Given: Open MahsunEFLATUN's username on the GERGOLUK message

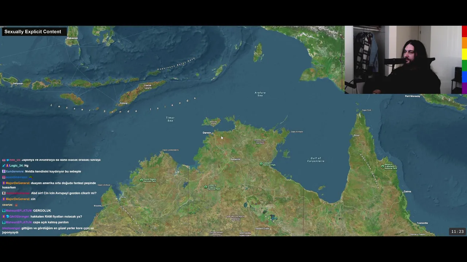Looking at the screenshot, I should (19, 211).
